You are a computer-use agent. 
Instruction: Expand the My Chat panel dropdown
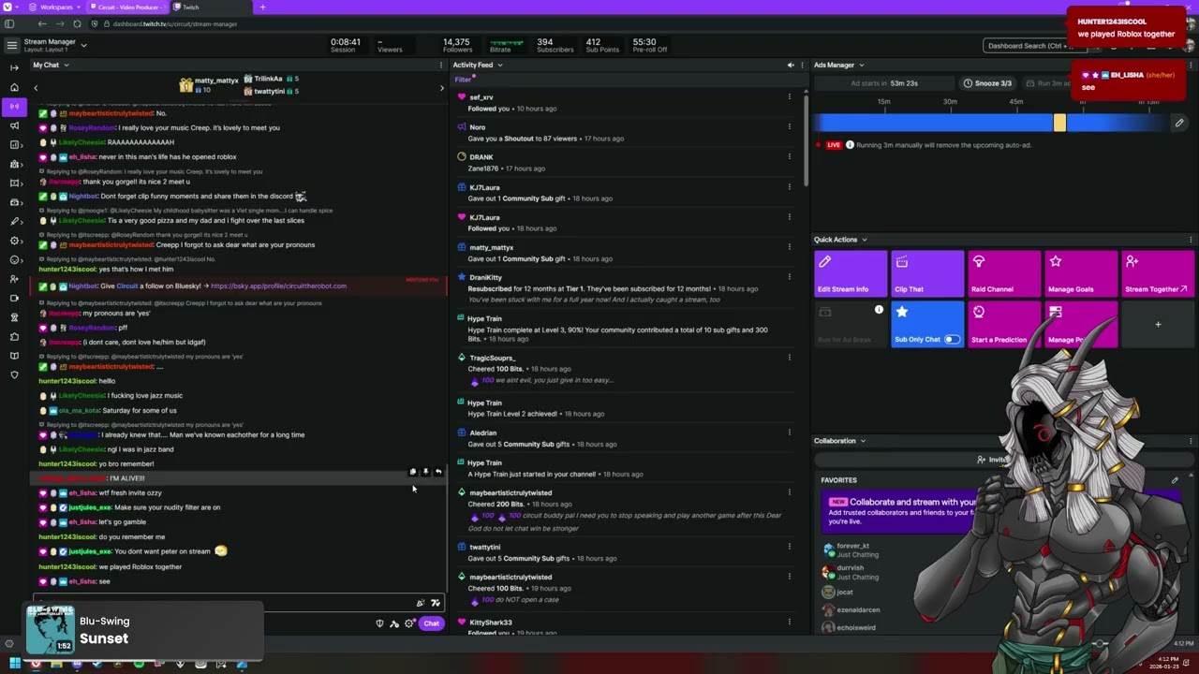tap(66, 66)
